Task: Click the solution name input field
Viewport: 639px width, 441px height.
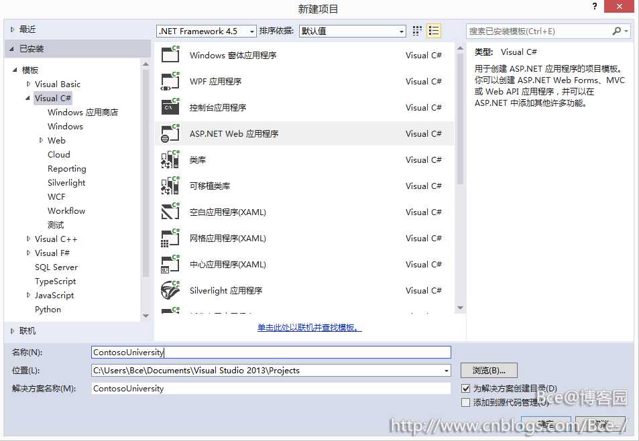Action: pos(271,389)
